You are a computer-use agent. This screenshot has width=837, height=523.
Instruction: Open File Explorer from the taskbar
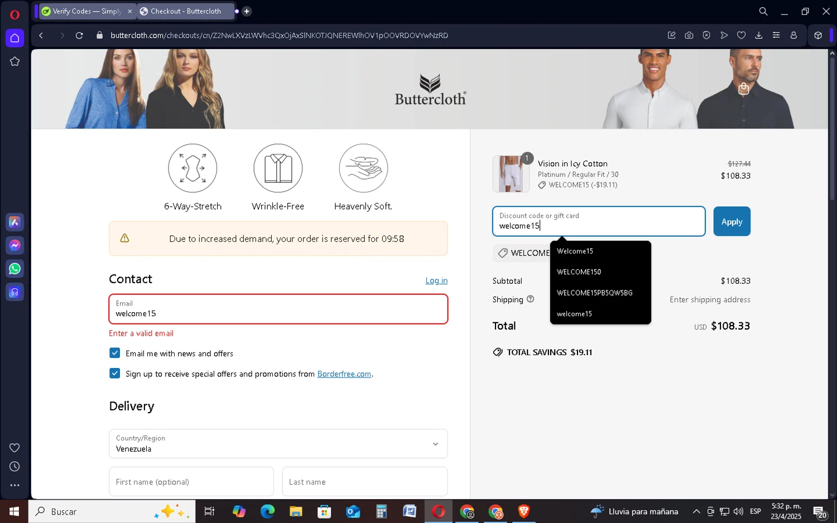(x=296, y=511)
